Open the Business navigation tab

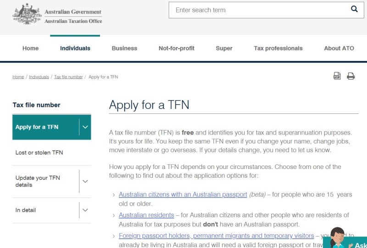[124, 48]
